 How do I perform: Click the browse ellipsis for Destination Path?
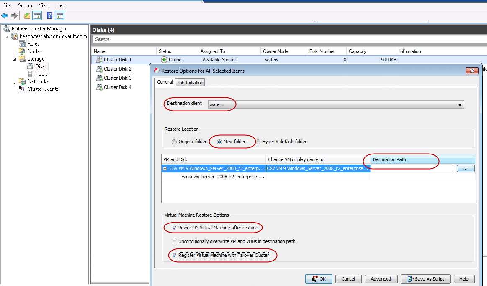pyautogui.click(x=466, y=168)
